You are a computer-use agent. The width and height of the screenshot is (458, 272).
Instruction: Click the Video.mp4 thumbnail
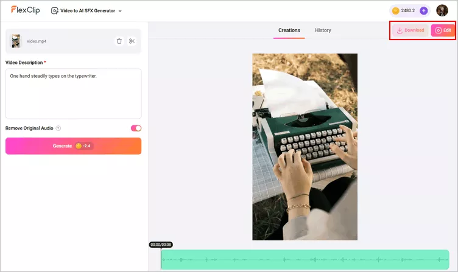coord(16,41)
